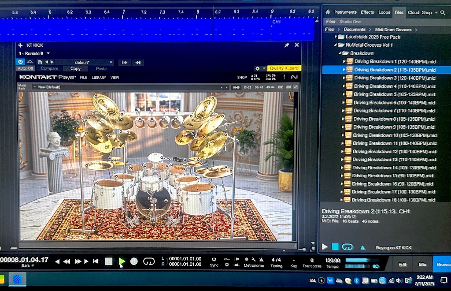Play the browser preview file
Image resolution: width=451 pixels, height=291 pixels.
325,246
